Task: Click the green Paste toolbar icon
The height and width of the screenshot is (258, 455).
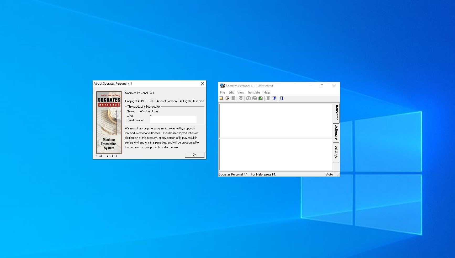Action: coord(261,98)
